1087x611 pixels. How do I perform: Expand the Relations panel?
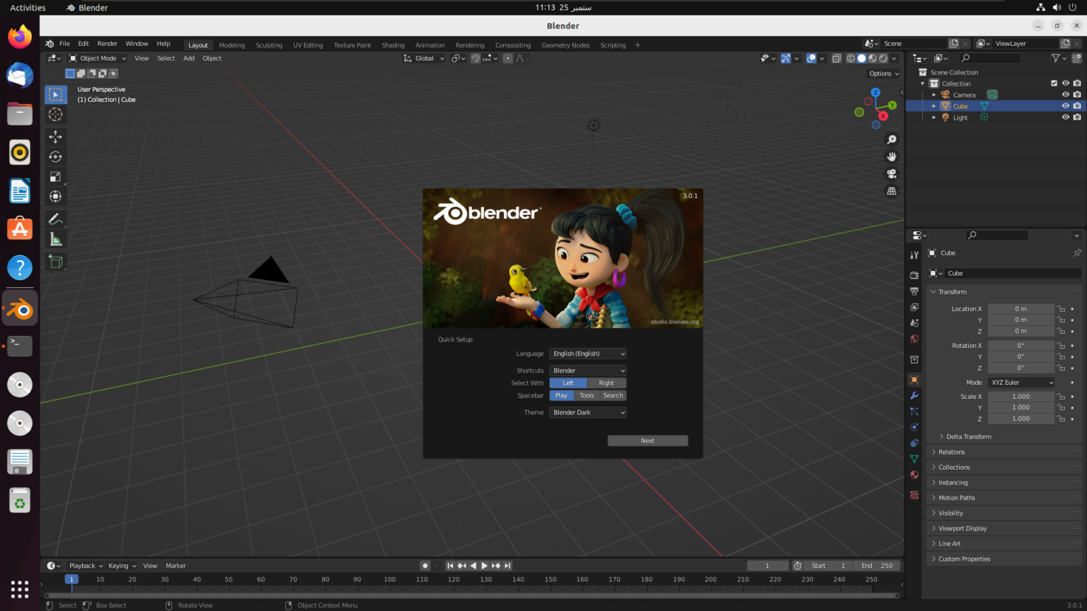tap(952, 452)
